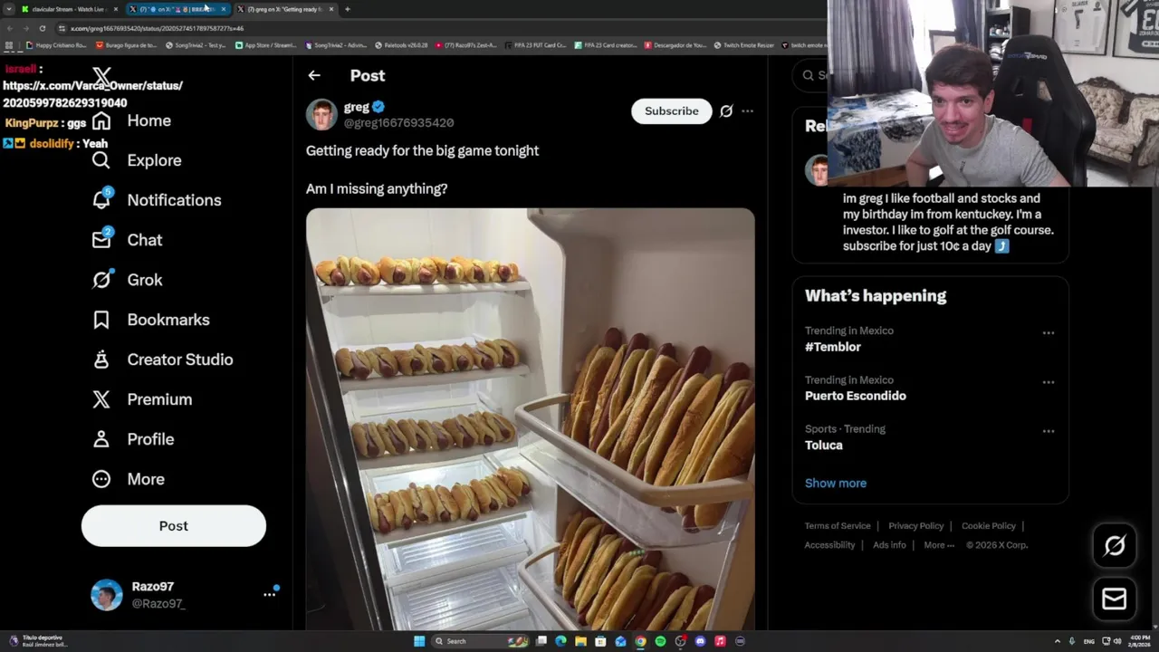Screen dimensions: 1159x652
Task: Open Google Chrome from taskbar
Action: click(x=640, y=641)
